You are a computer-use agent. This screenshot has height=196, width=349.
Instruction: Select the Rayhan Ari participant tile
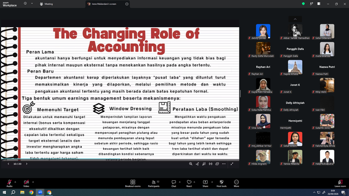pyautogui.click(x=263, y=68)
